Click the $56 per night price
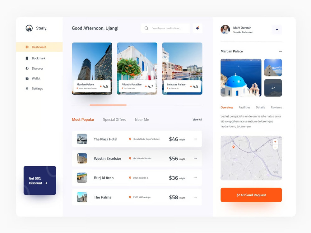 click(177, 158)
